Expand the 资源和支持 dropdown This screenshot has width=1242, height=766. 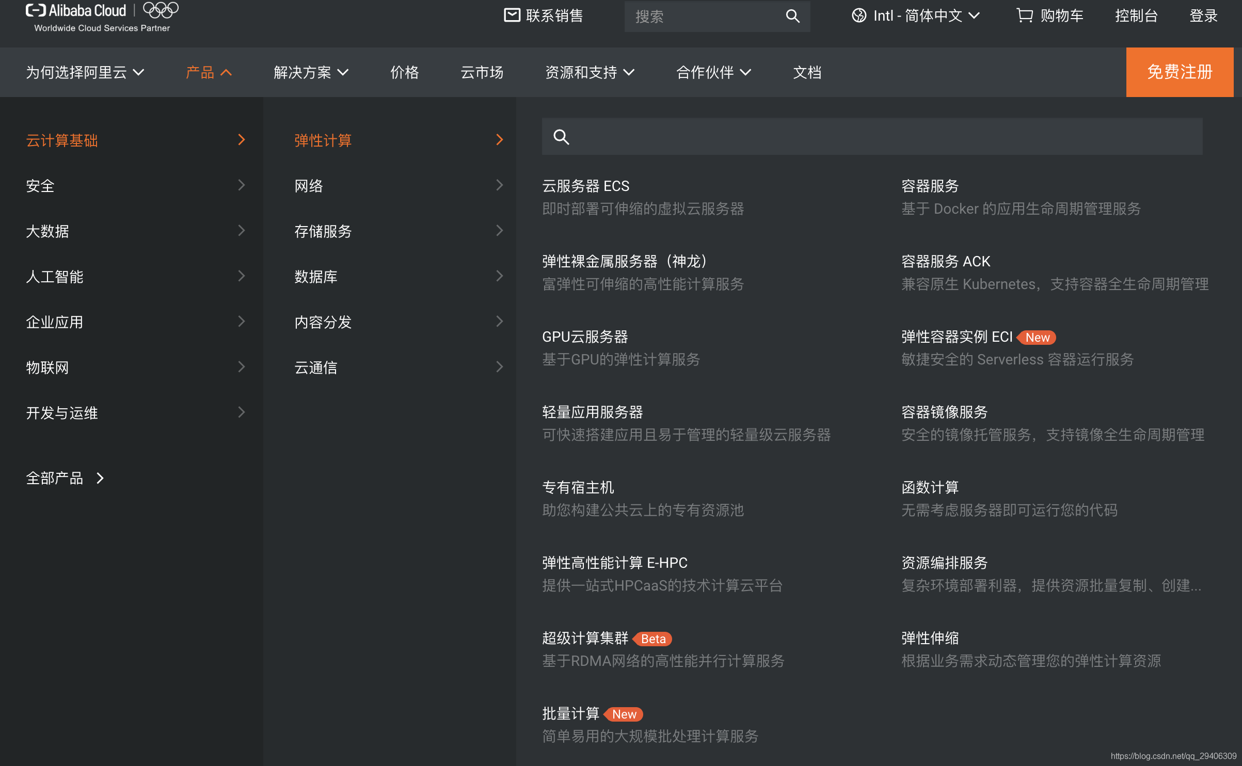pos(590,72)
